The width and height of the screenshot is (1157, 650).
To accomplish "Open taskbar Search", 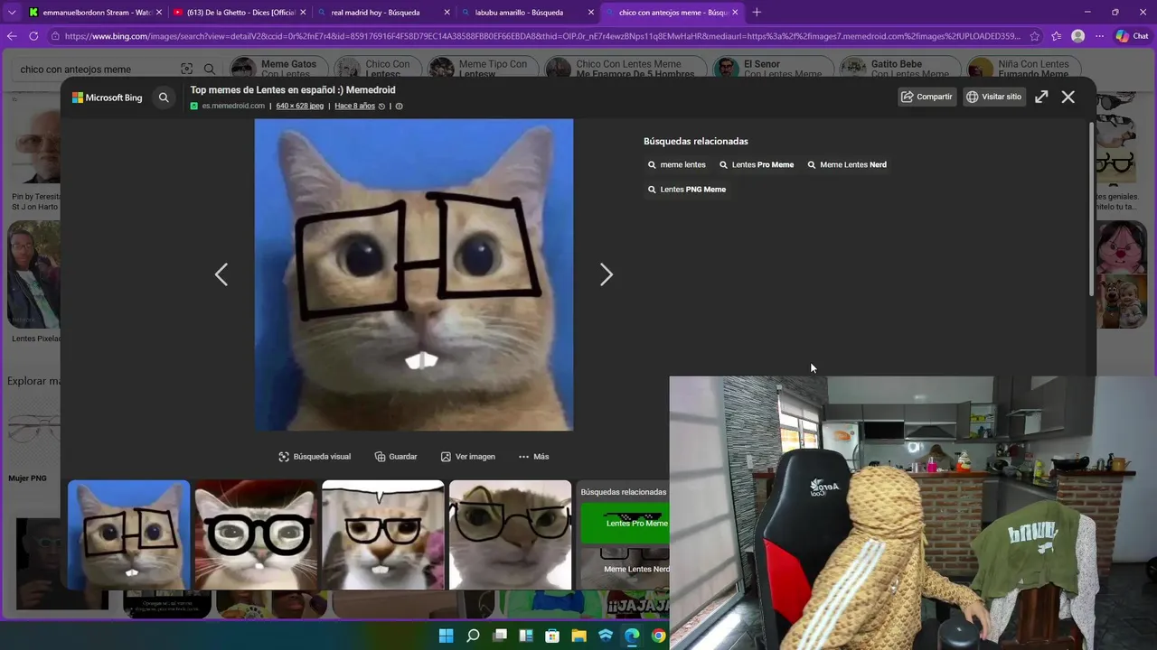I will click(473, 636).
